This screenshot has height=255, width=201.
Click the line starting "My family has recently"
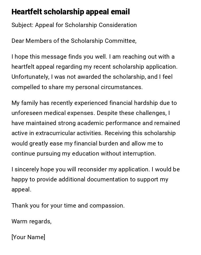point(94,103)
